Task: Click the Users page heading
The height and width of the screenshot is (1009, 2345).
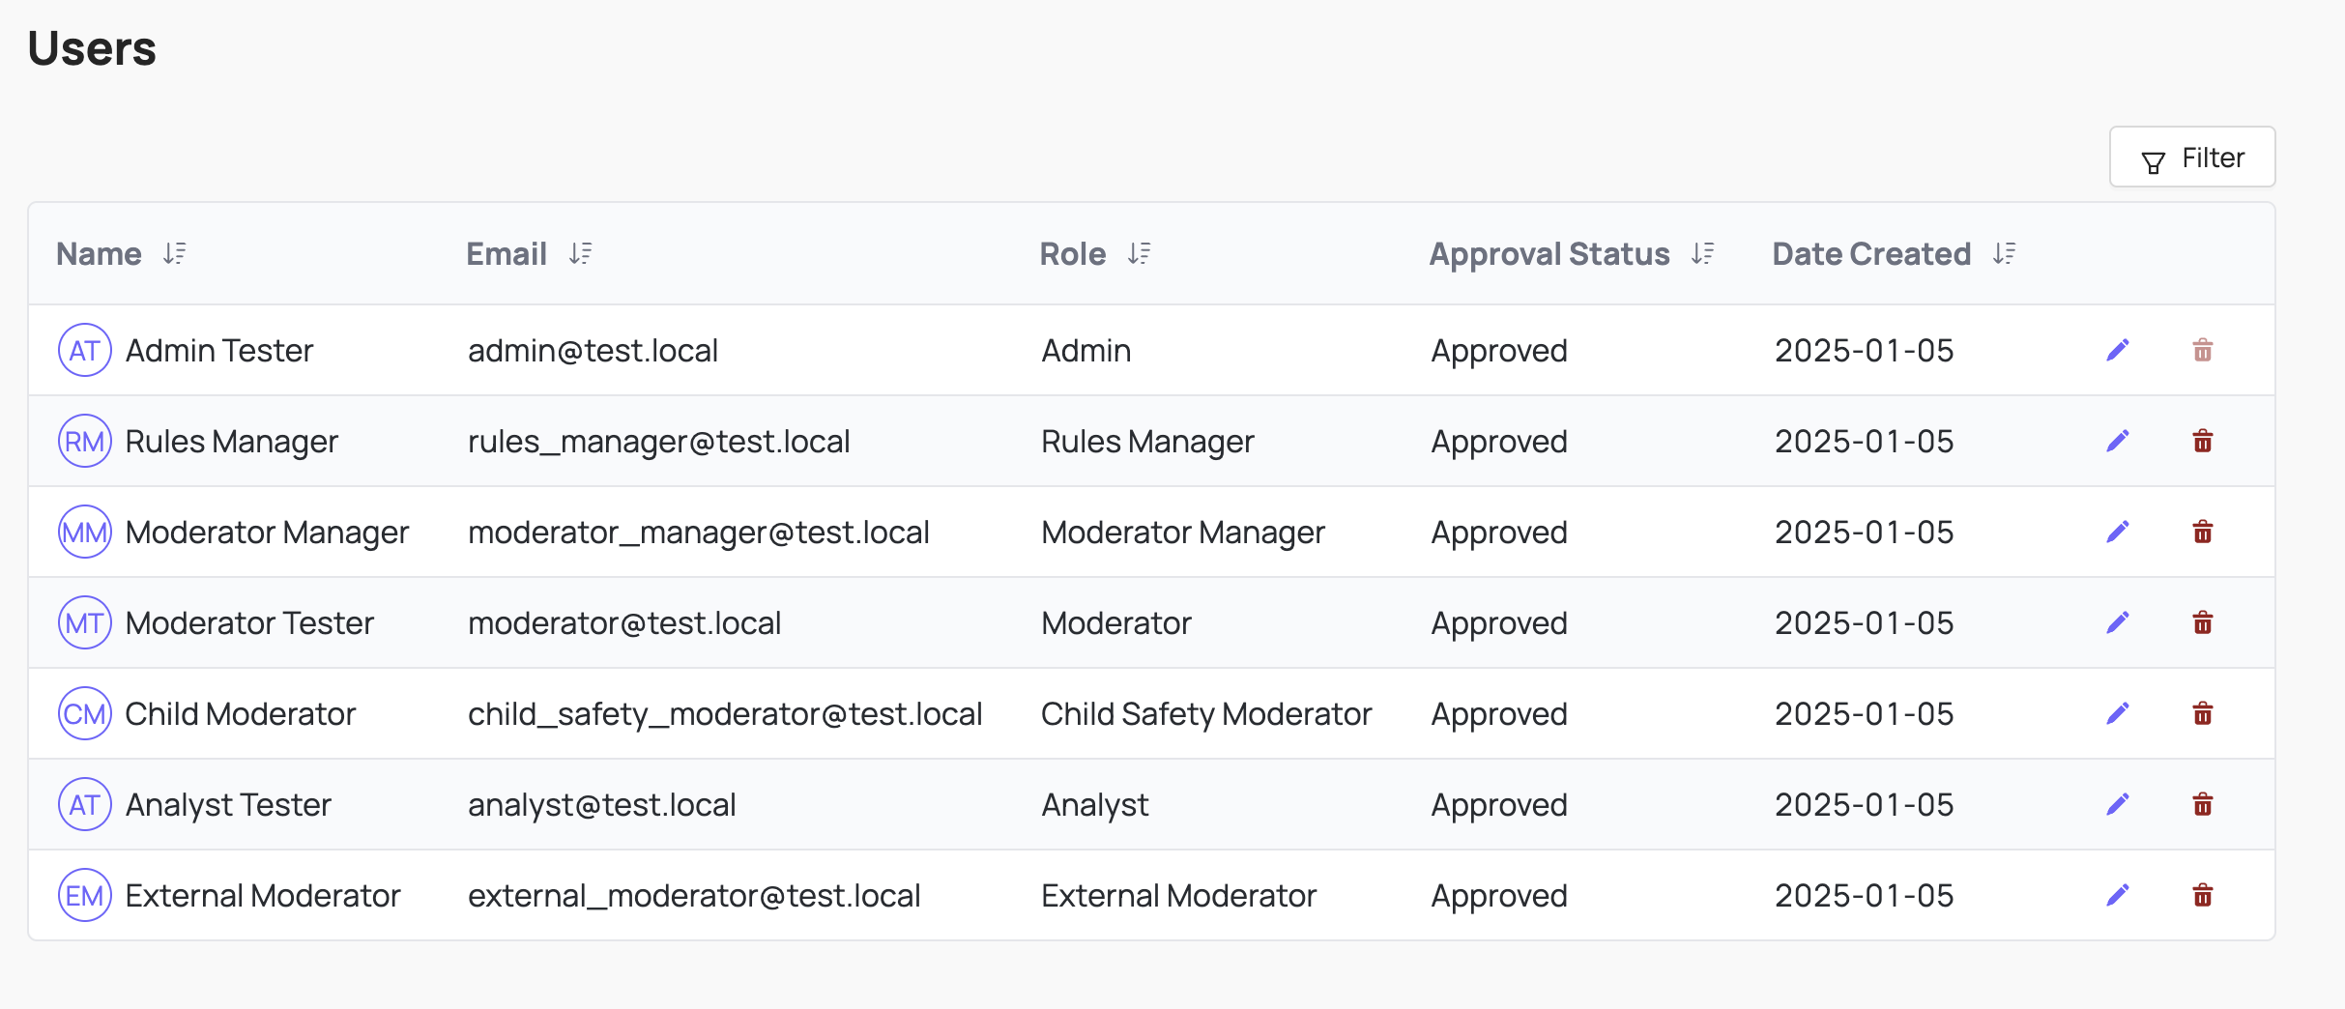Action: (x=91, y=48)
